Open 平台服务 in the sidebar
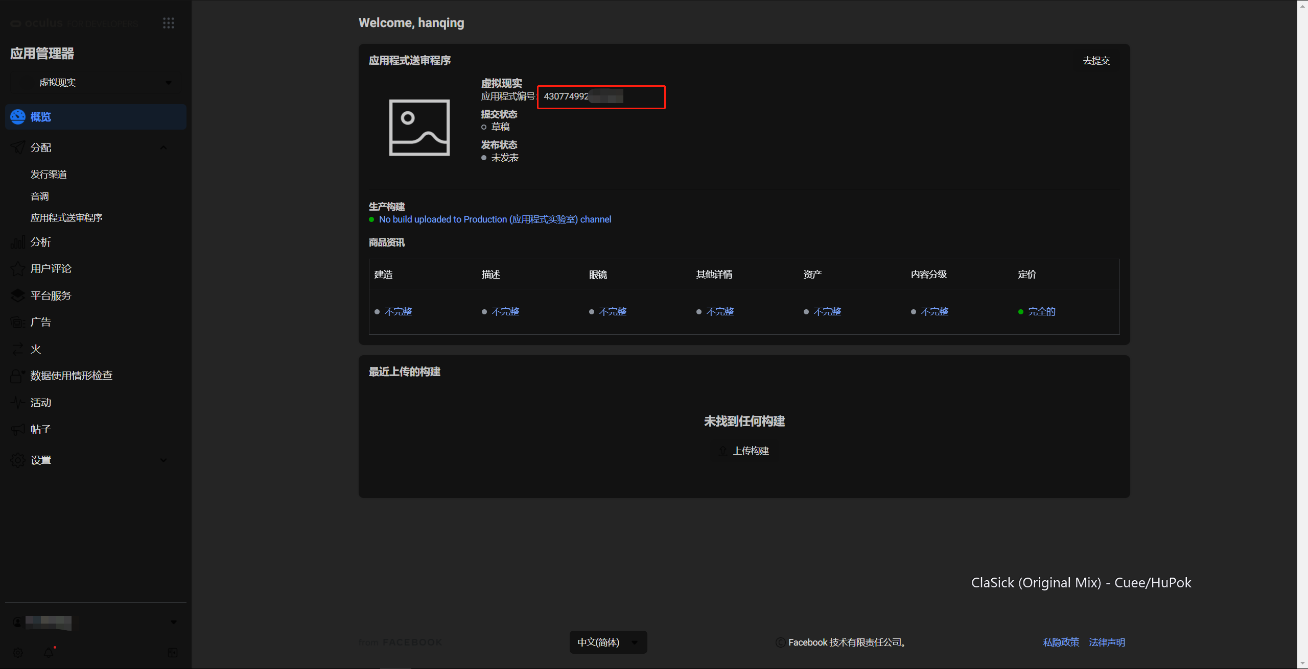The height and width of the screenshot is (669, 1308). point(51,296)
